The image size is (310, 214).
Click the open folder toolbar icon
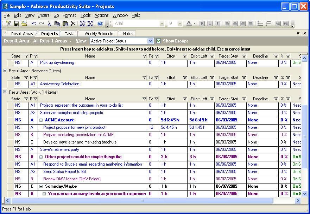(x=24, y=24)
